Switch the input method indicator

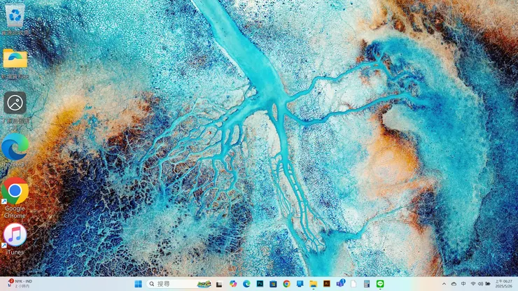click(x=463, y=284)
